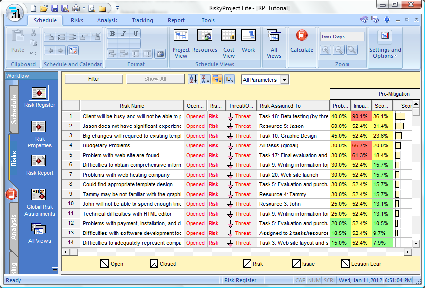Switch to the Risks ribbon tab

pos(77,20)
